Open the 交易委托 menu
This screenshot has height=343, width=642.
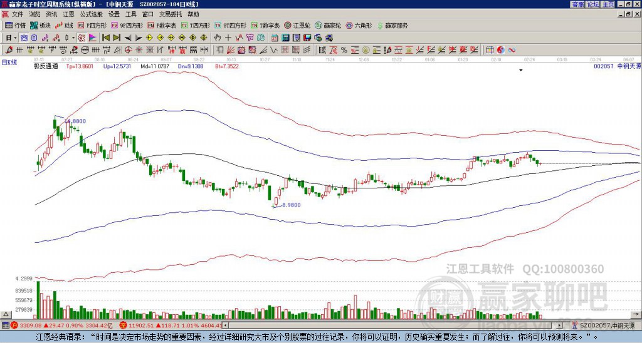coord(171,14)
